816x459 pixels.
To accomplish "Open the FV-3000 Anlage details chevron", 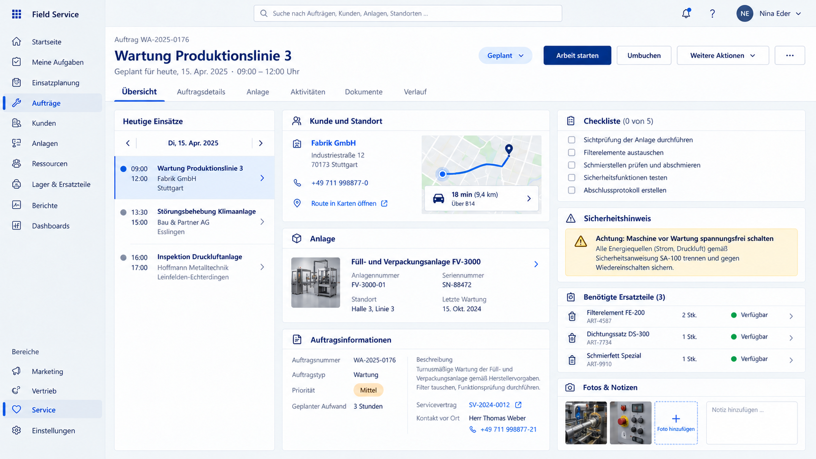I will click(x=536, y=264).
